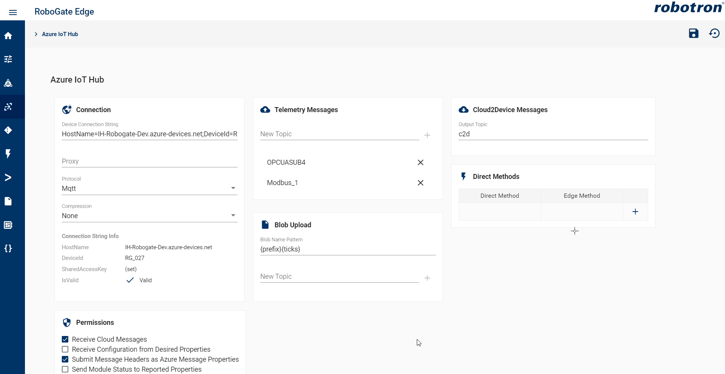Click the Connection String Info heading
This screenshot has height=374, width=725.
coord(90,236)
